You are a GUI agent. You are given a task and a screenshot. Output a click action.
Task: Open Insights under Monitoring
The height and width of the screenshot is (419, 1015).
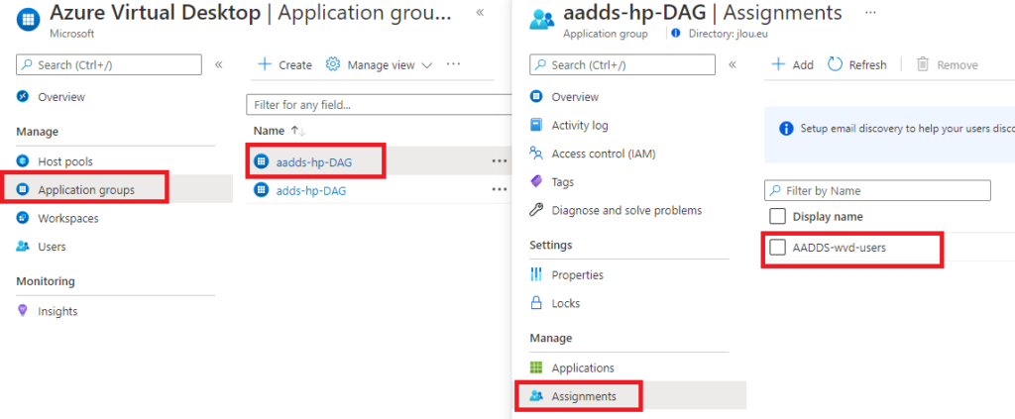point(56,311)
